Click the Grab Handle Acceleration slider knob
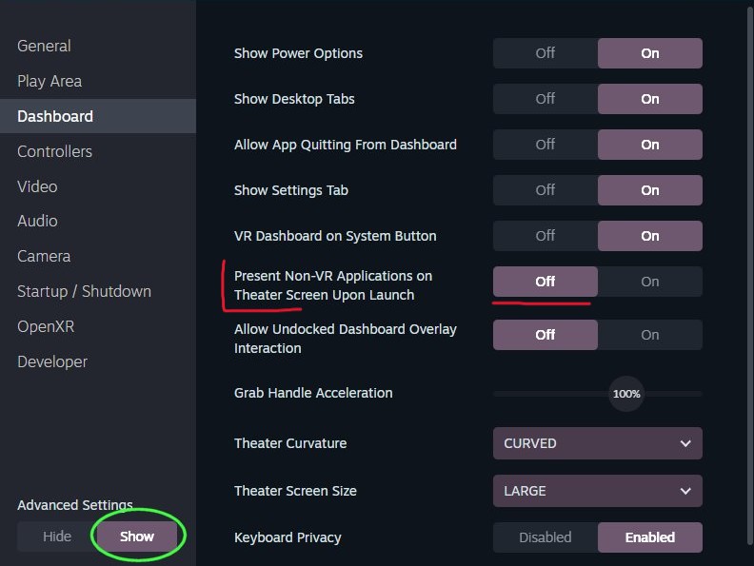Screen dimensions: 754x566 click(626, 394)
